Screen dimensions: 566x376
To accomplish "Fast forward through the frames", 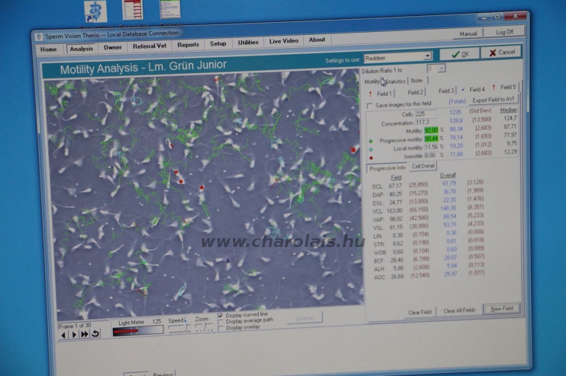I will 84,334.
